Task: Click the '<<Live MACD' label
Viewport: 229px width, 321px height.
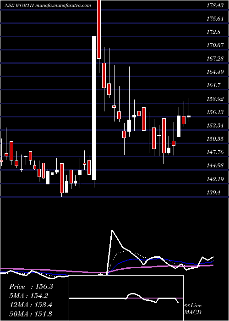Action: tap(193, 309)
